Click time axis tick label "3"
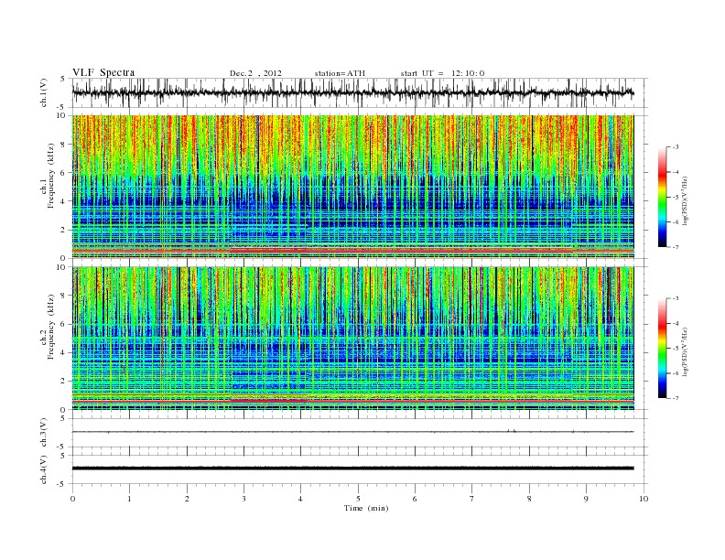725x560 pixels. point(243,499)
